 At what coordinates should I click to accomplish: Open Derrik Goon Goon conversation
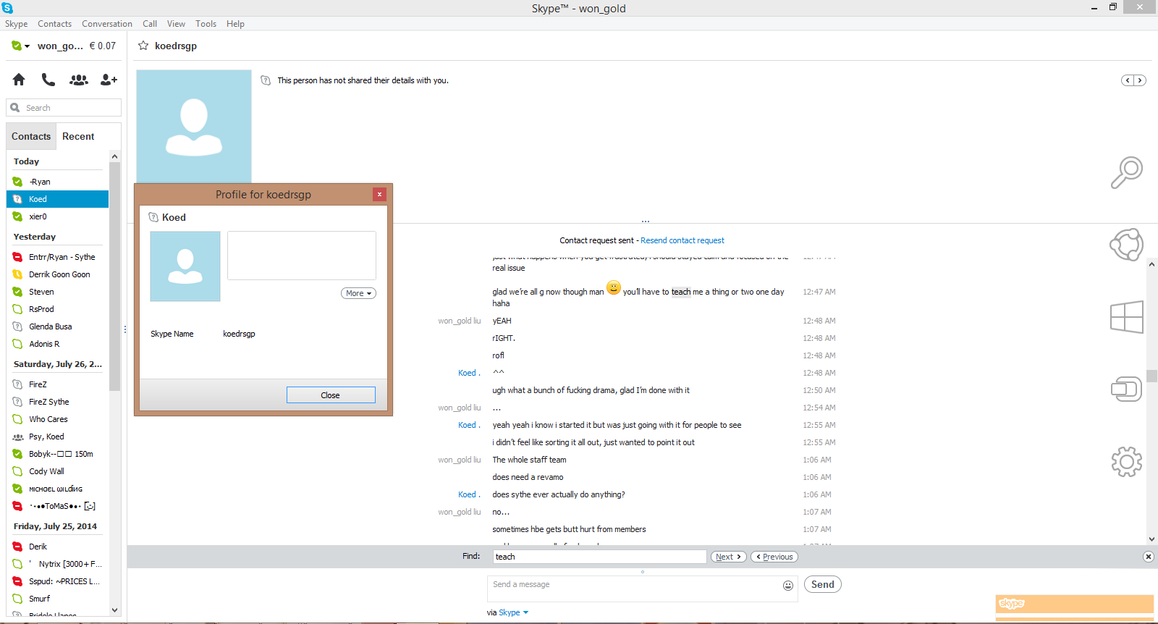pyautogui.click(x=57, y=274)
